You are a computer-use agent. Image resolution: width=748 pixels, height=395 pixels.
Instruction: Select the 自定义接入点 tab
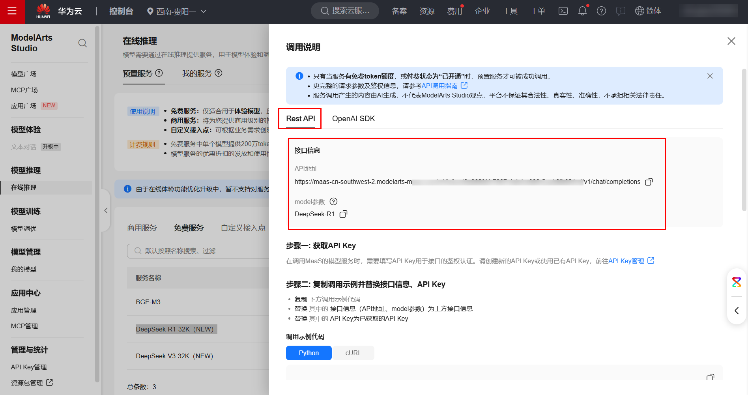[x=243, y=228]
